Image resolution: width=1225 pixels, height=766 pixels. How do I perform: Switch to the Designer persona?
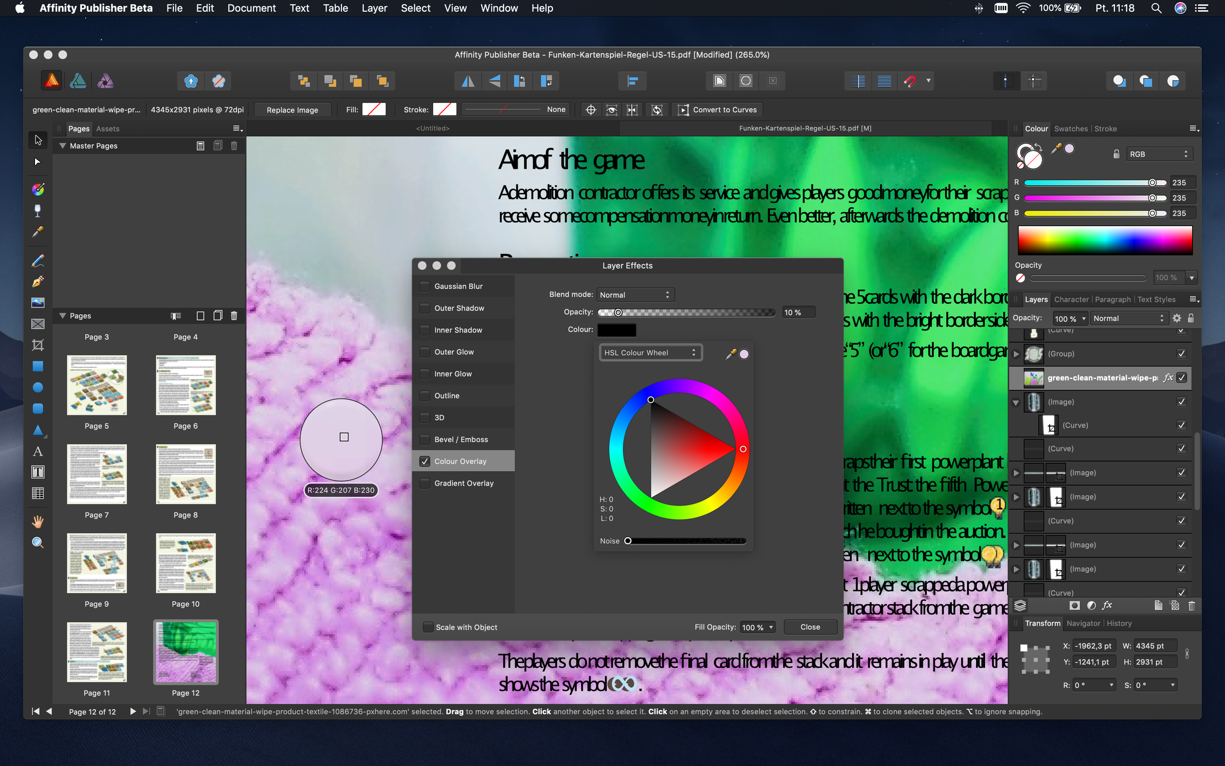(78, 81)
